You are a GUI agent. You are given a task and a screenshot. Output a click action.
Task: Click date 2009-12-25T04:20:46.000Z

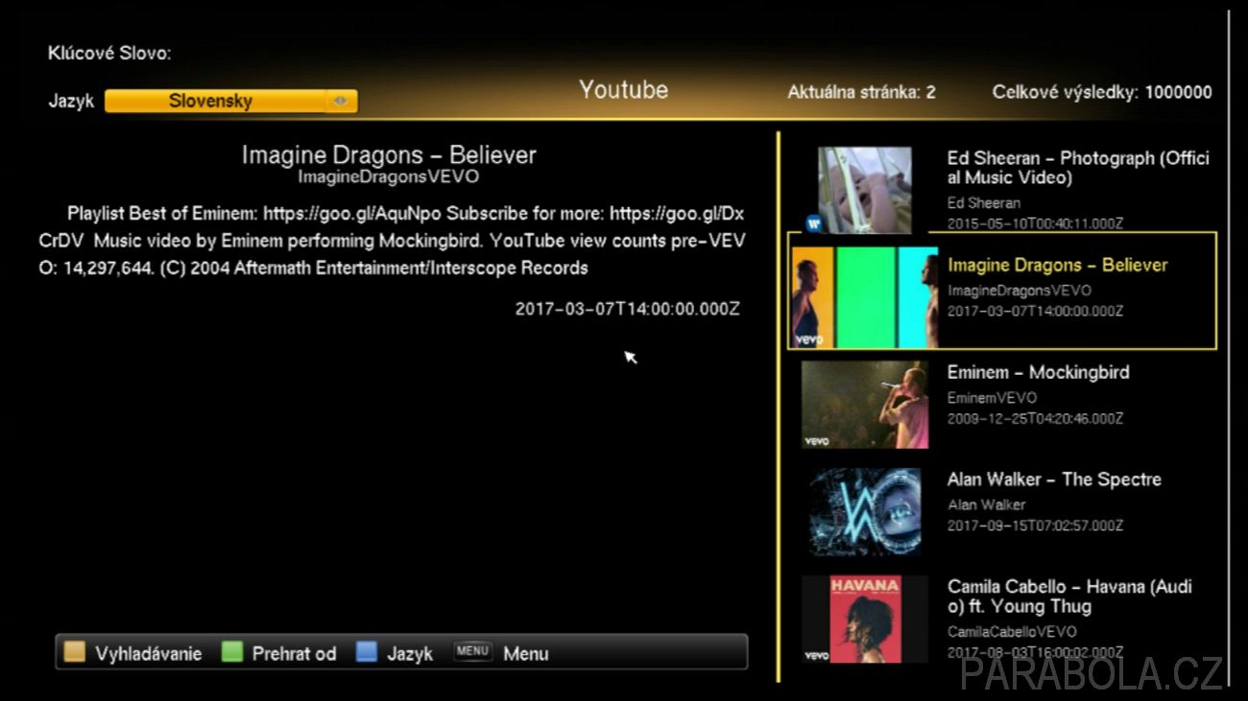1035,419
